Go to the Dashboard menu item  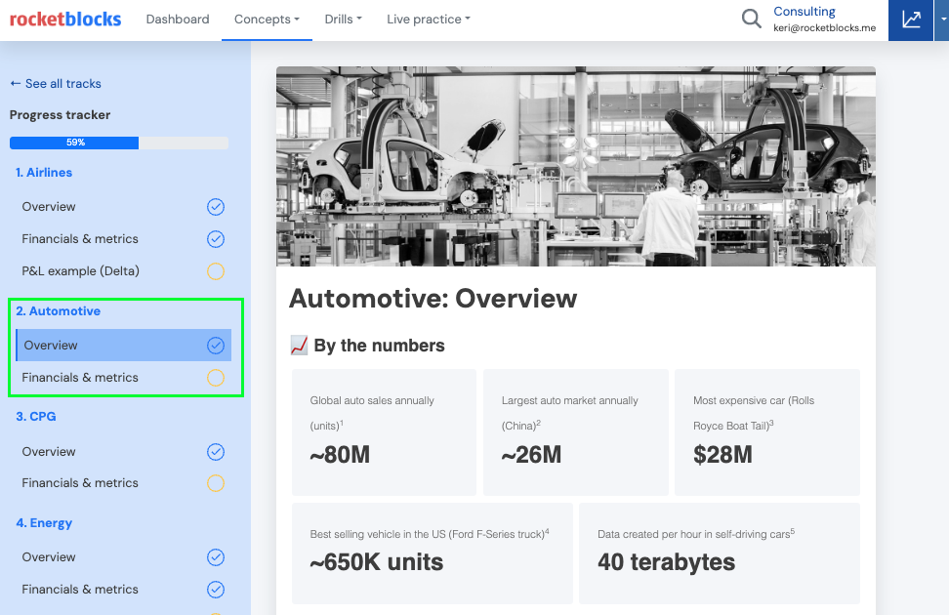pyautogui.click(x=177, y=19)
